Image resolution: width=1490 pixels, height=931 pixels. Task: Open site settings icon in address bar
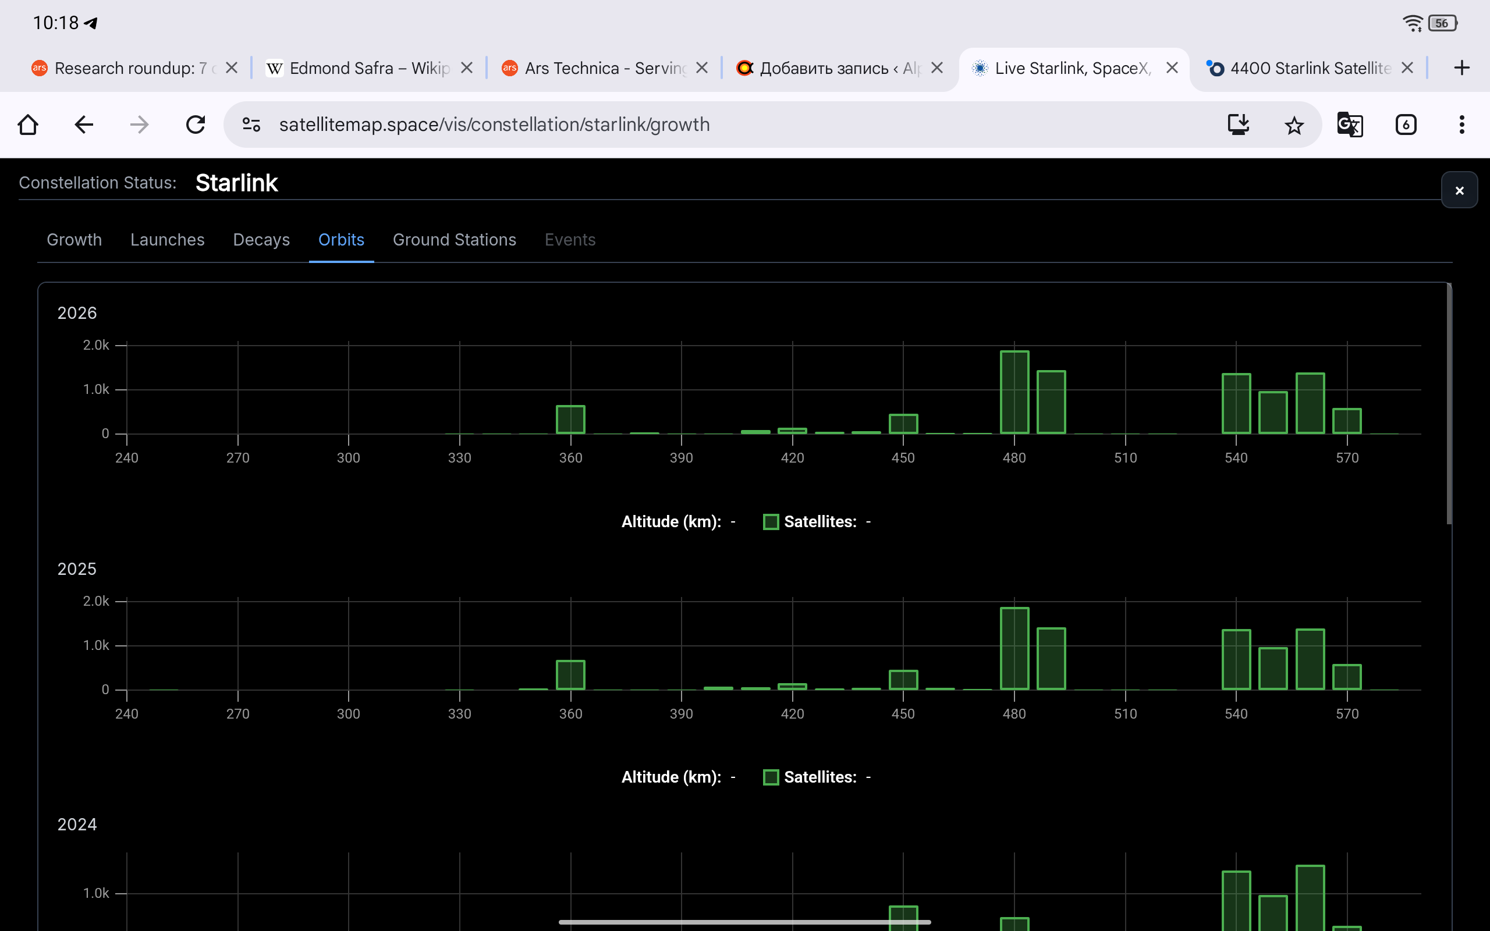coord(251,125)
